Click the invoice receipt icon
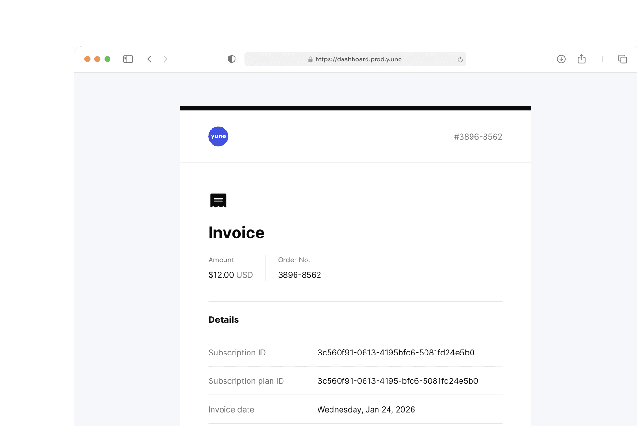 click(218, 201)
